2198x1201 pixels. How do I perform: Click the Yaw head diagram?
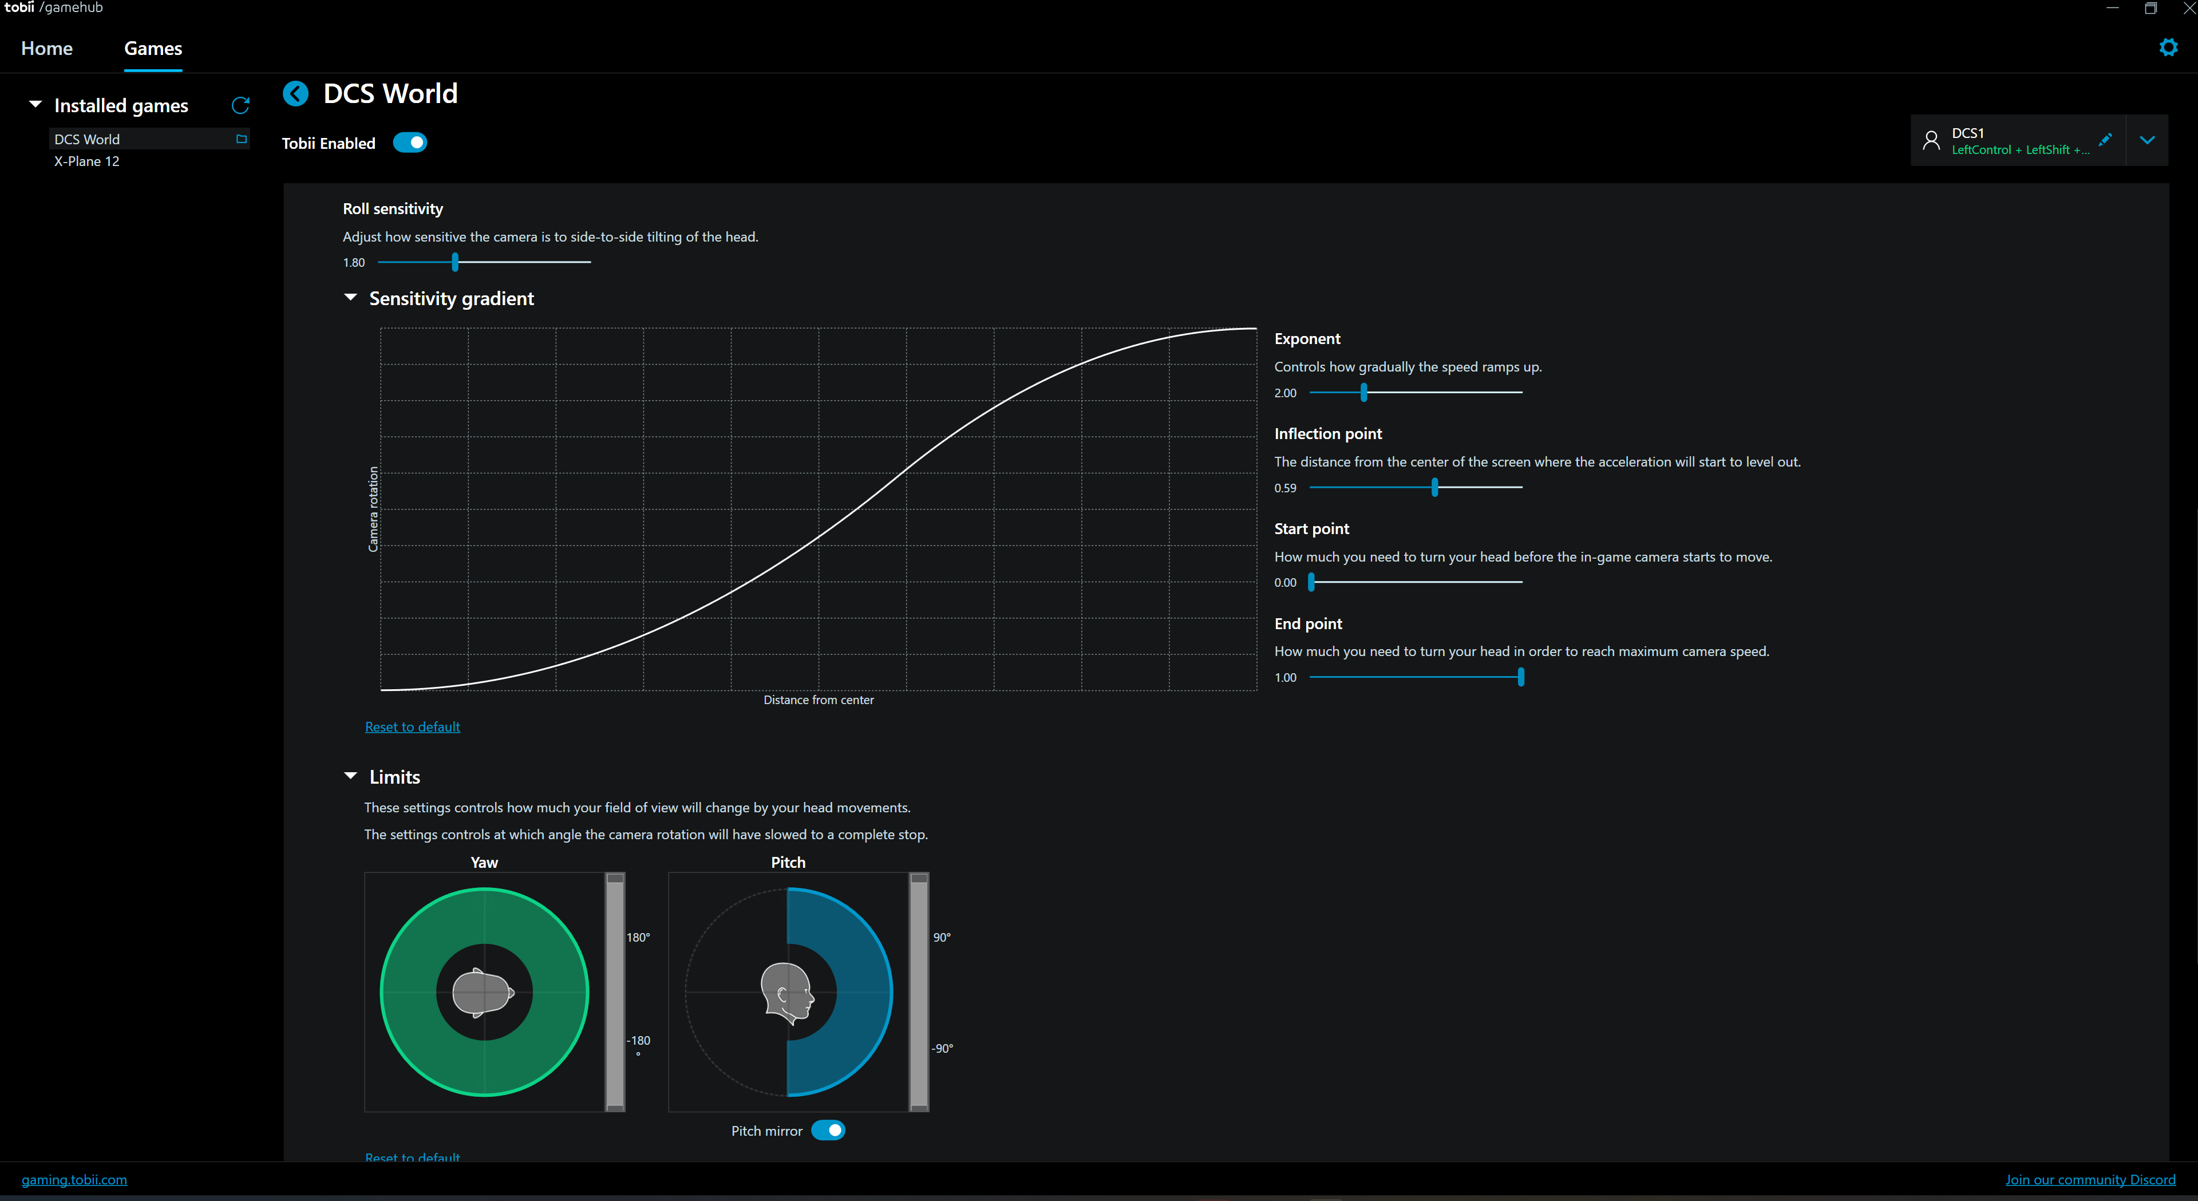tap(484, 992)
